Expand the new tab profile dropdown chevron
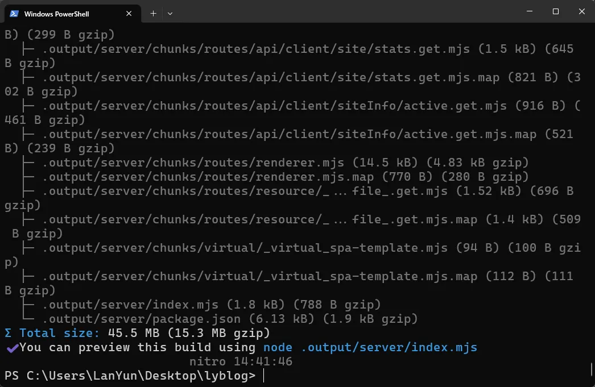Viewport: 595px width, 387px height. 170,13
